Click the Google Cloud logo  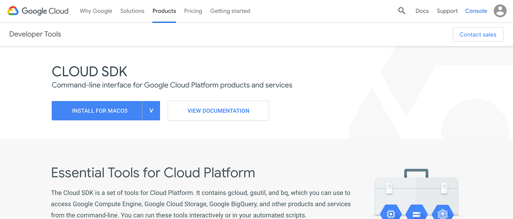38,11
